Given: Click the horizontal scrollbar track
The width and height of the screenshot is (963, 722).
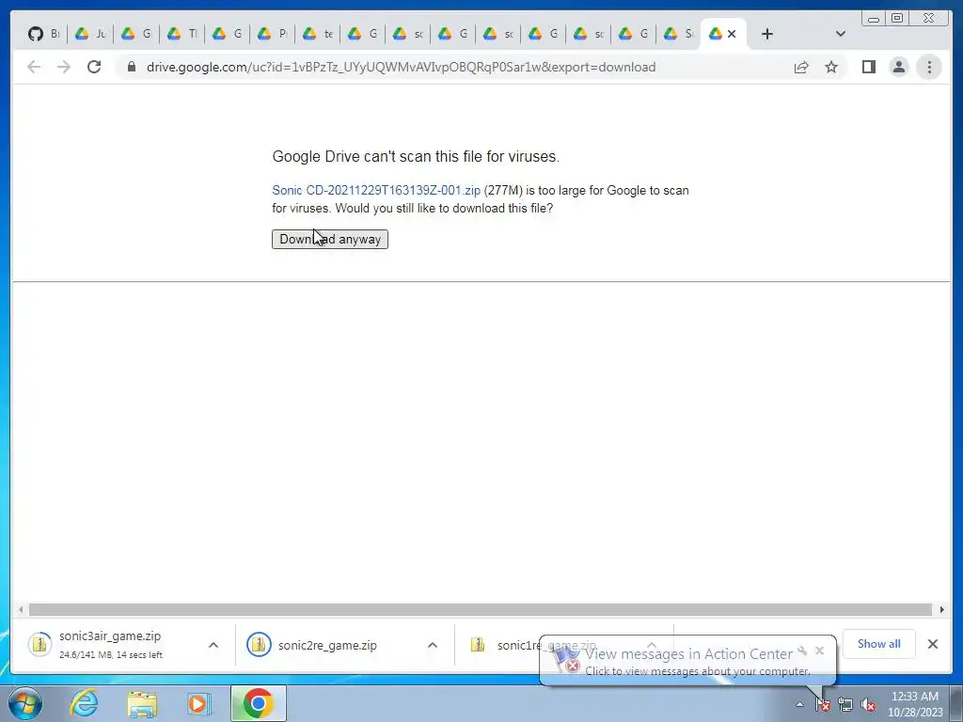Looking at the screenshot, I should [x=481, y=609].
